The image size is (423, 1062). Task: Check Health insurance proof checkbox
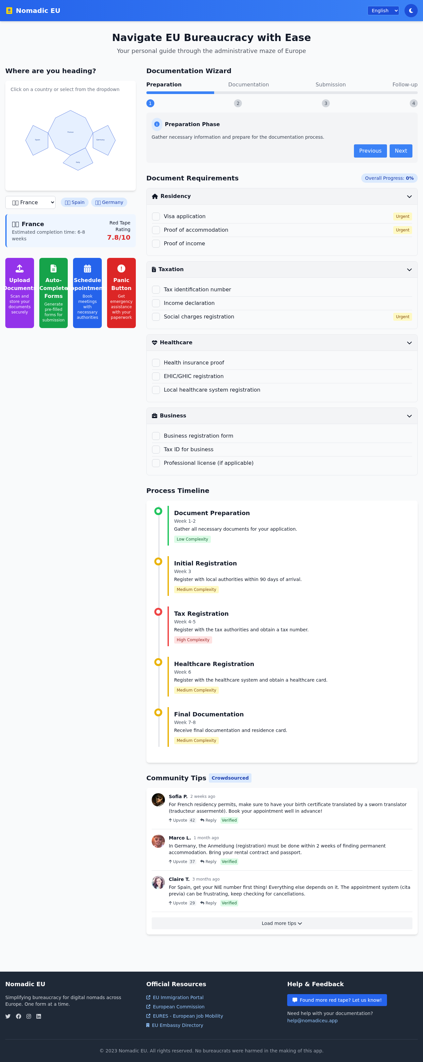pyautogui.click(x=156, y=363)
